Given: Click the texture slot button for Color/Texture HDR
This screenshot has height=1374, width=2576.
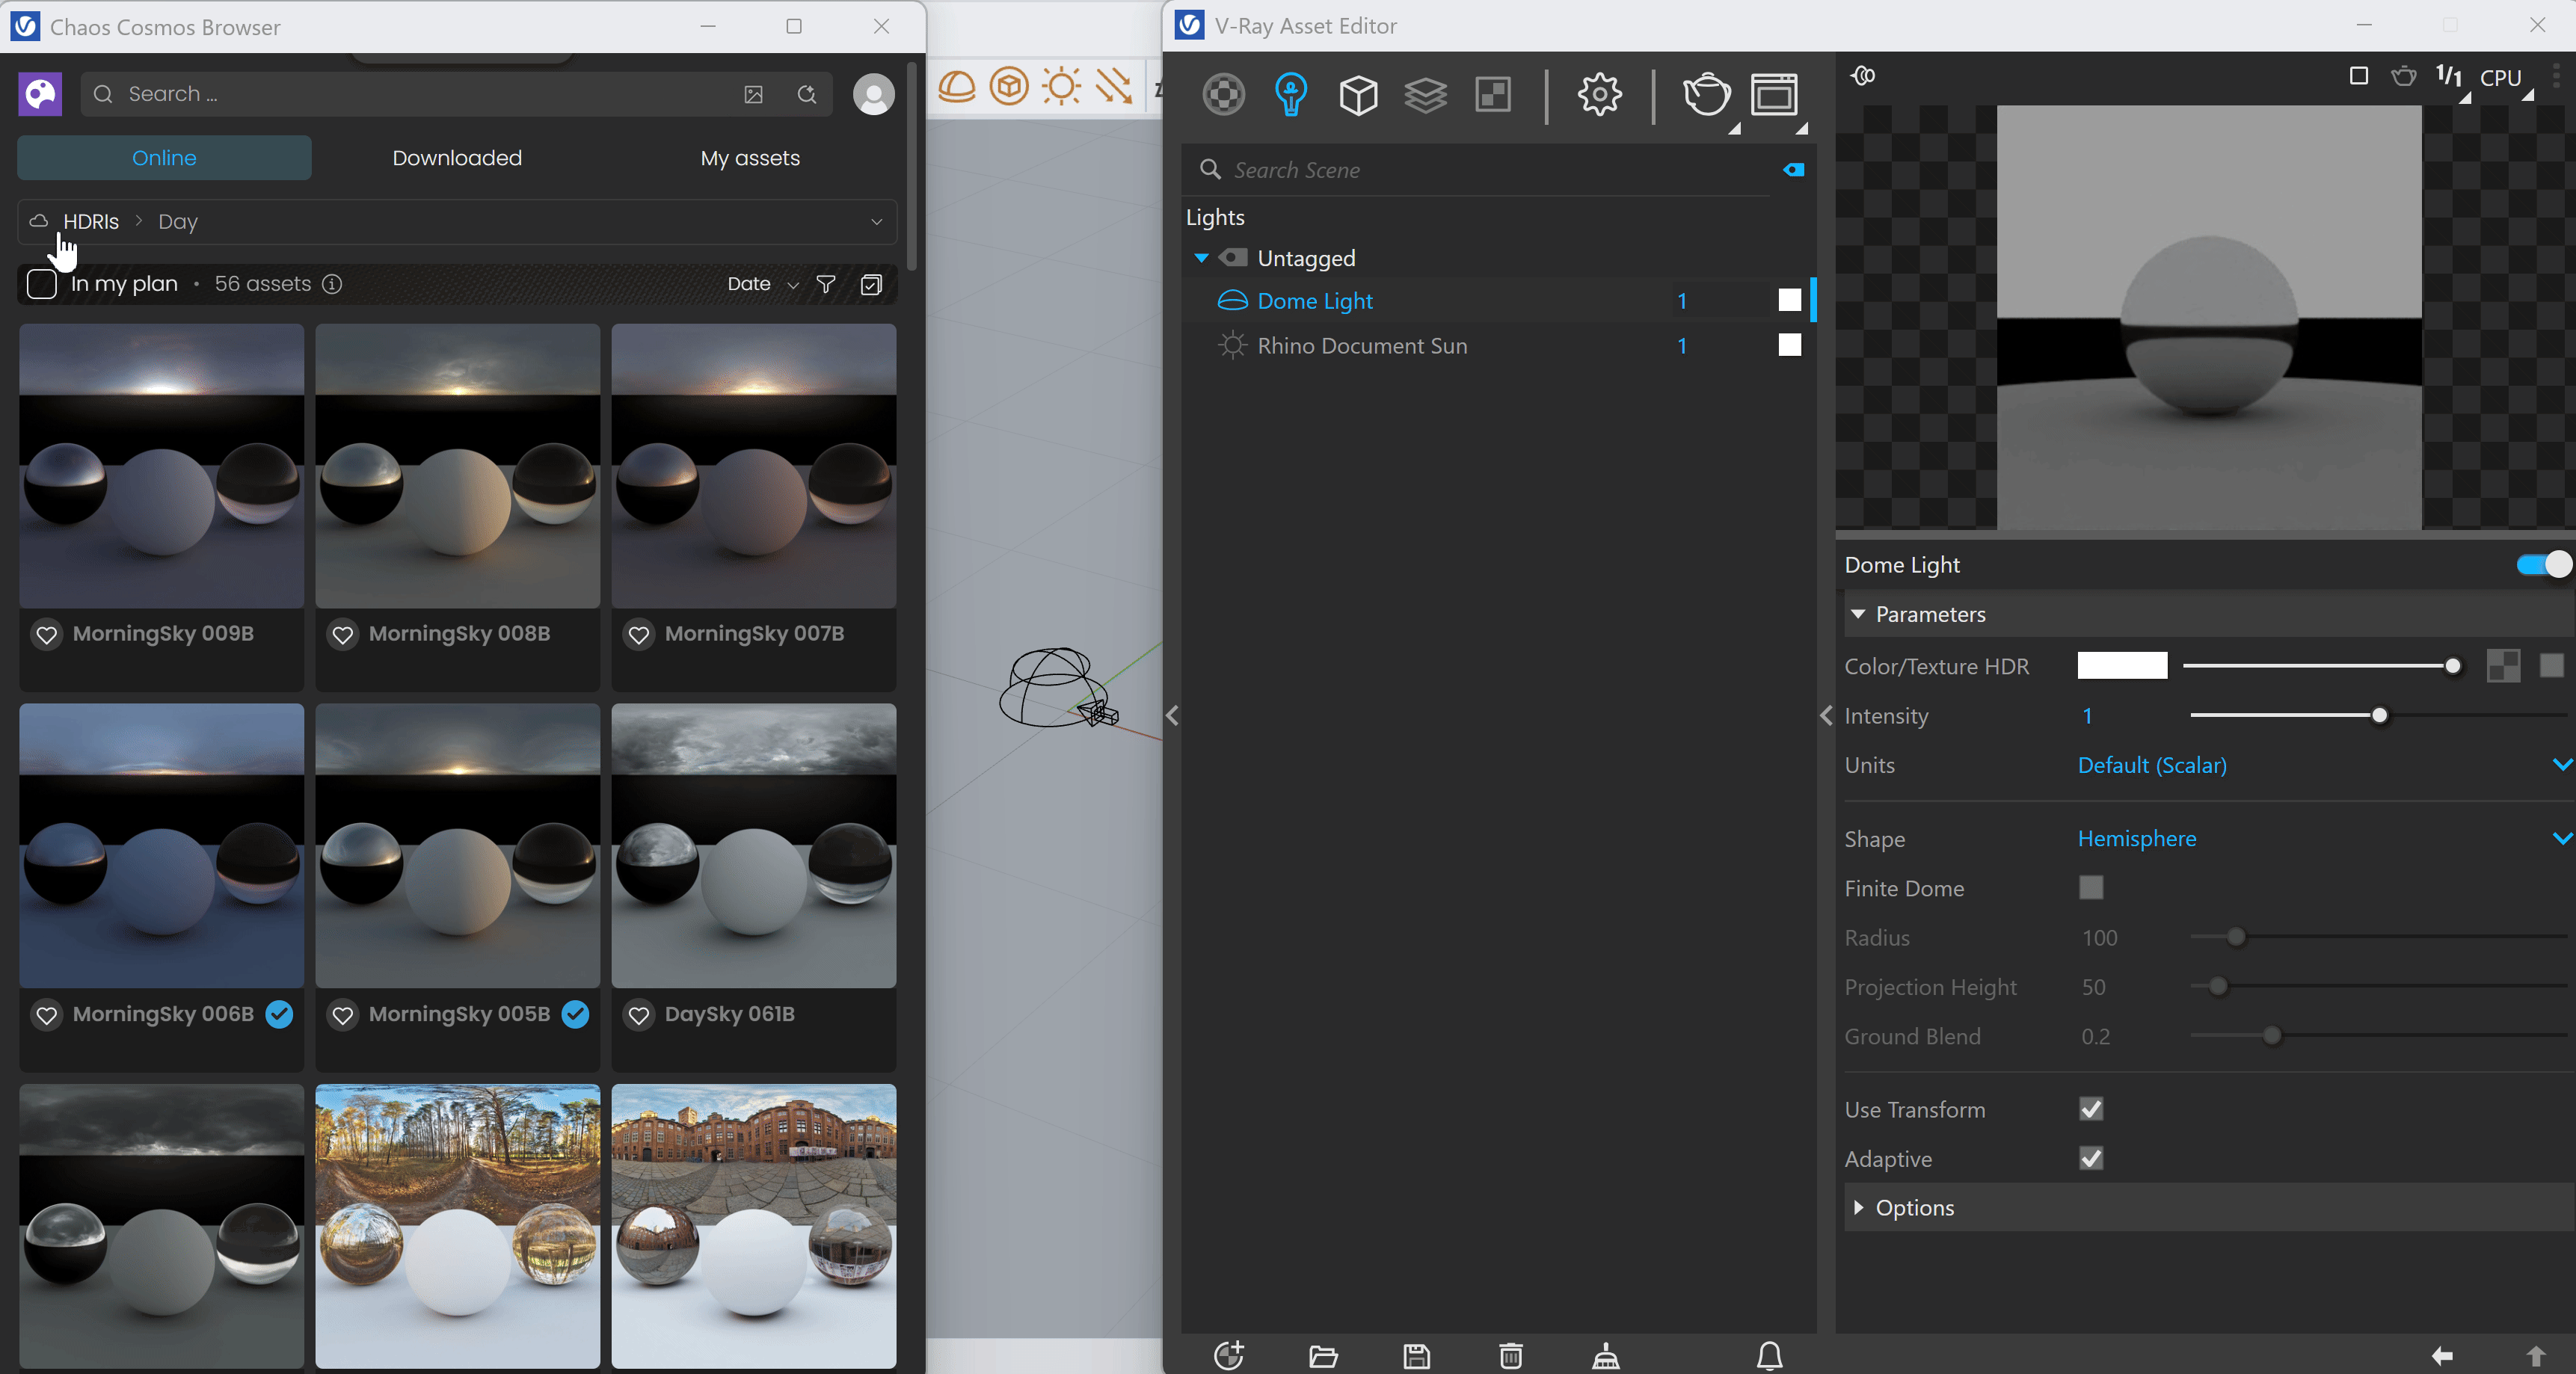Looking at the screenshot, I should click(x=2503, y=666).
